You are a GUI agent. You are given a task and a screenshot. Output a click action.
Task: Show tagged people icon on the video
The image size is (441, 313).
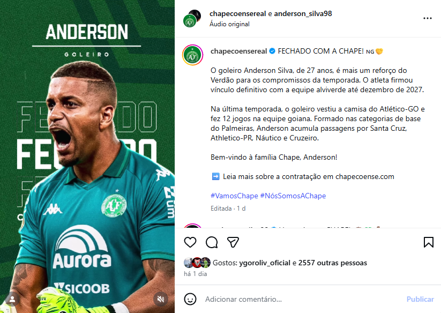12,299
